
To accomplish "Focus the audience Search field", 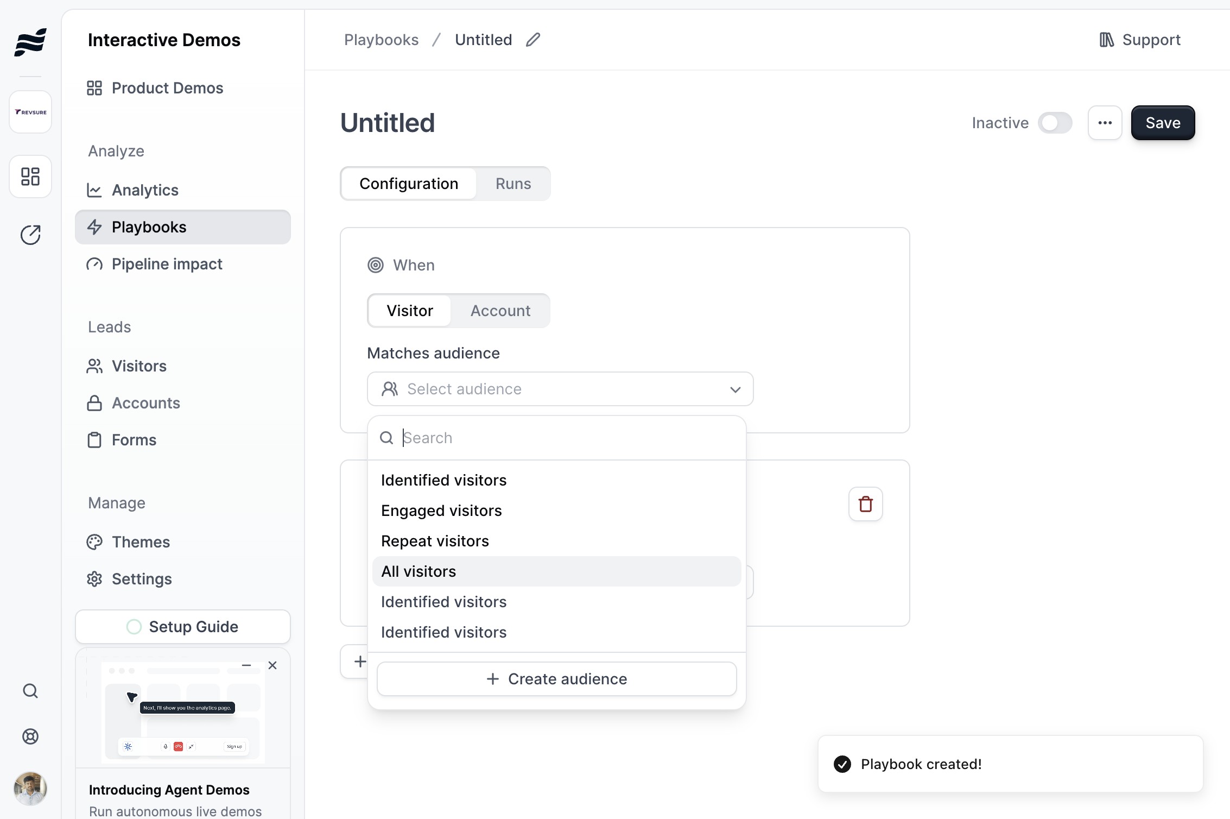I will coord(565,438).
